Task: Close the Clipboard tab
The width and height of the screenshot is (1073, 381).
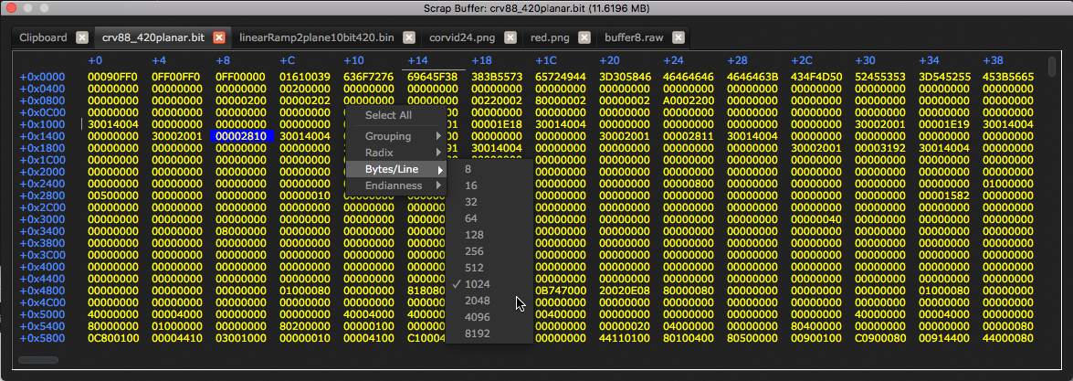Action: [82, 37]
